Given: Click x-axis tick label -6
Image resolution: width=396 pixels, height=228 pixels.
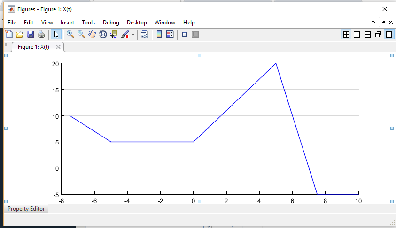Looking at the screenshot, I should 94,201.
